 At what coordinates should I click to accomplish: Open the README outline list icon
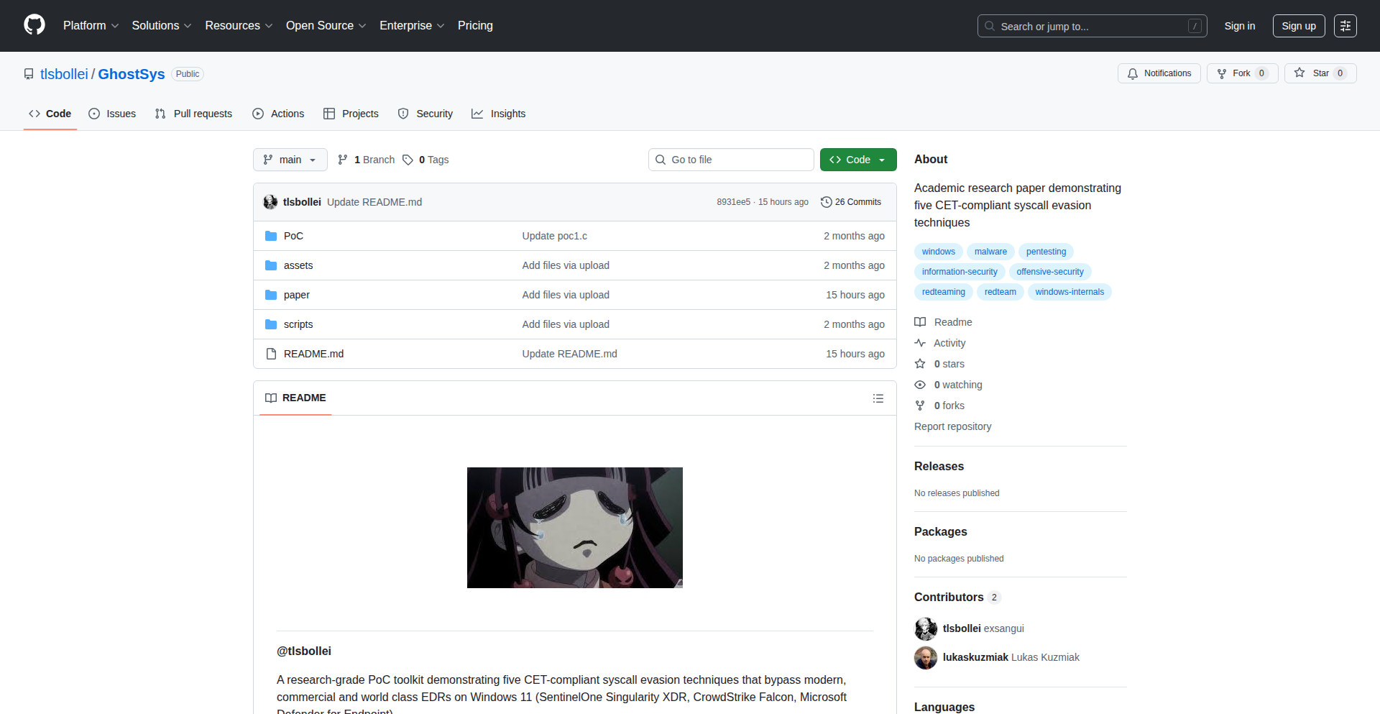(x=878, y=398)
